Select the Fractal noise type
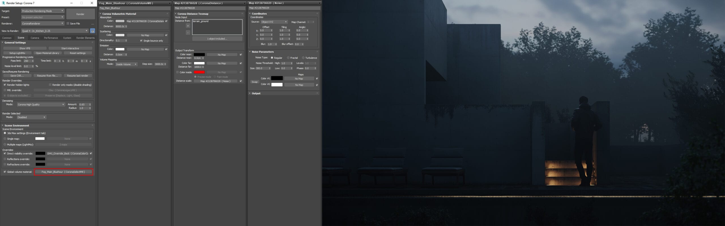 288,58
